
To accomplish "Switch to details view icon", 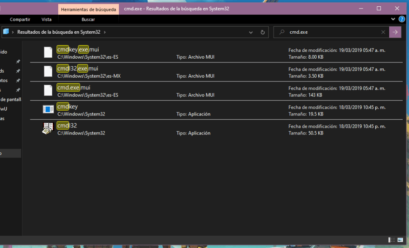I will (x=391, y=240).
